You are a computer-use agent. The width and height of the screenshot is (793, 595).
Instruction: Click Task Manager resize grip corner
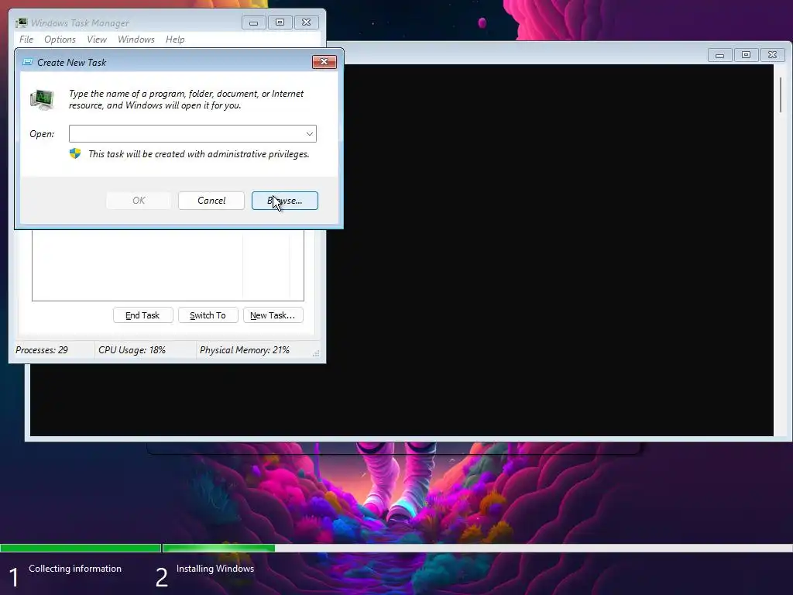(x=316, y=353)
